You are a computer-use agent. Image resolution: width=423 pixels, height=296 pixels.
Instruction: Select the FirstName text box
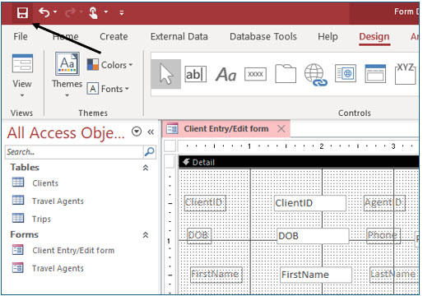[x=316, y=275]
